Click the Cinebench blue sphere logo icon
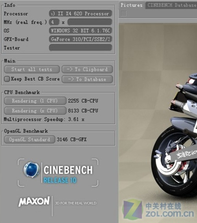This screenshot has height=223, width=197. [x=32, y=170]
